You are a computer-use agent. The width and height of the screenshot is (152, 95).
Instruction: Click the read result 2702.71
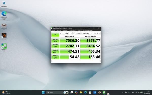(x=69, y=46)
